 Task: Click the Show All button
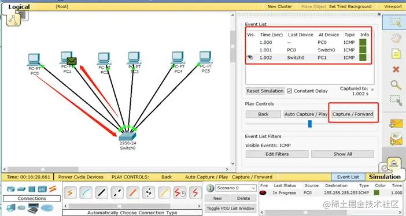coord(342,154)
